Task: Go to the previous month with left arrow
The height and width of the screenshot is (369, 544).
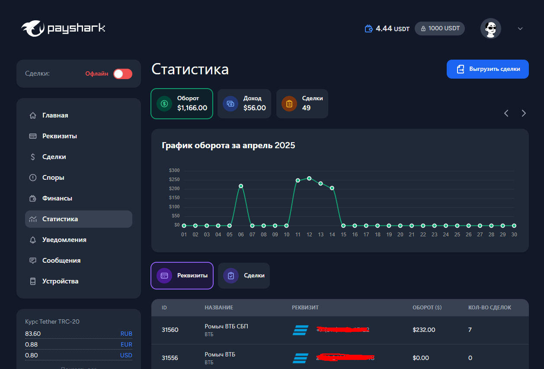Action: [506, 113]
